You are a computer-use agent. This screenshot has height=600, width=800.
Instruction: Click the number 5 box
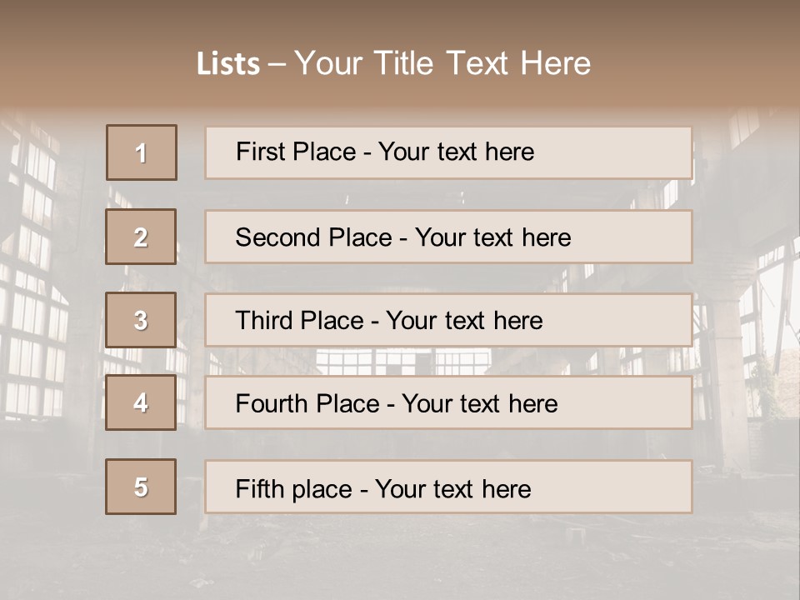[141, 487]
